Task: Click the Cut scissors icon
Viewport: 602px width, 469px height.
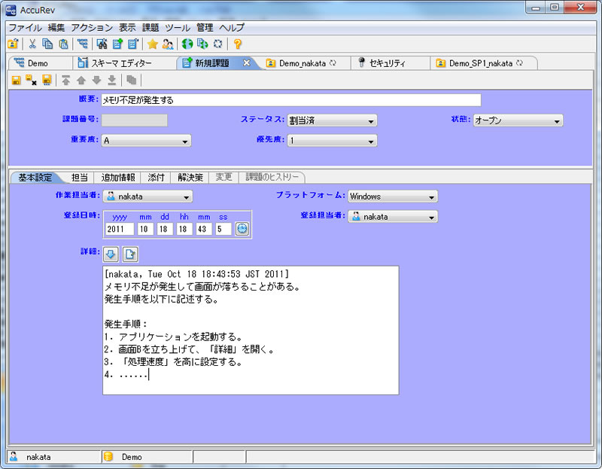Action: tap(32, 44)
